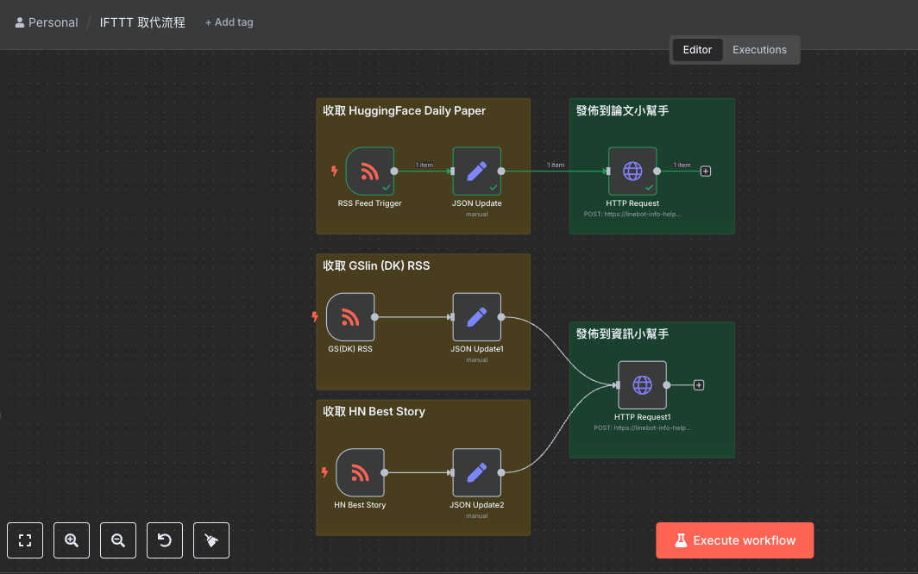Click the zoom in magnifier button
Screen dimensions: 918x574
(x=72, y=540)
